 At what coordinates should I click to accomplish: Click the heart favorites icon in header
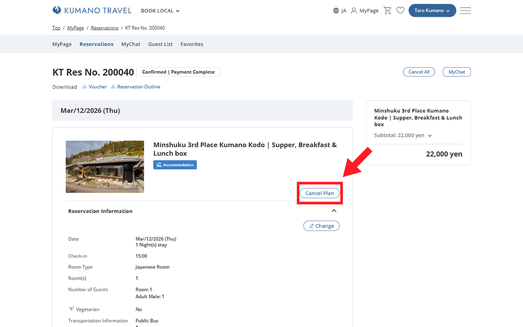click(400, 10)
